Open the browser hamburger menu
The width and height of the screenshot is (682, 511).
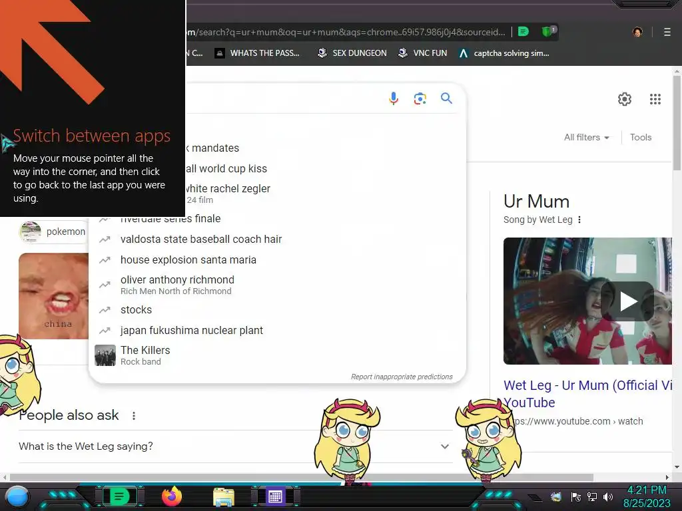tap(667, 32)
